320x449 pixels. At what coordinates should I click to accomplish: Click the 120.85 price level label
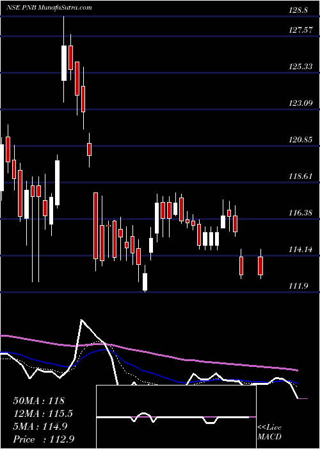(x=301, y=140)
